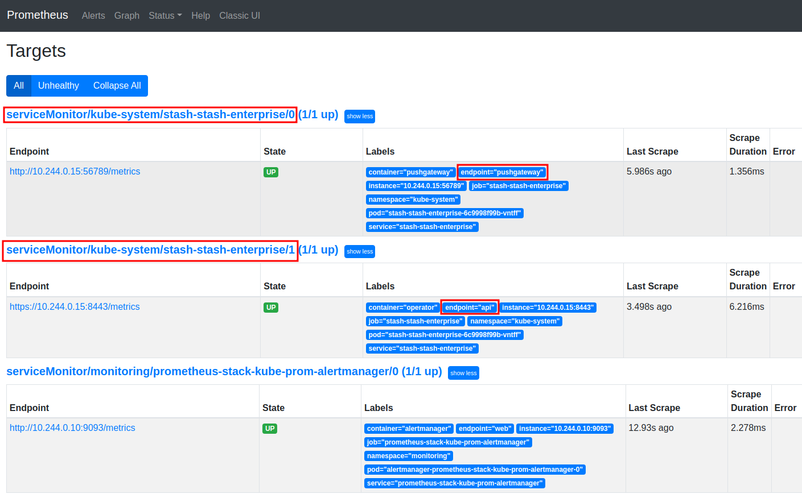
Task: Select the All targets filter
Action: click(19, 86)
